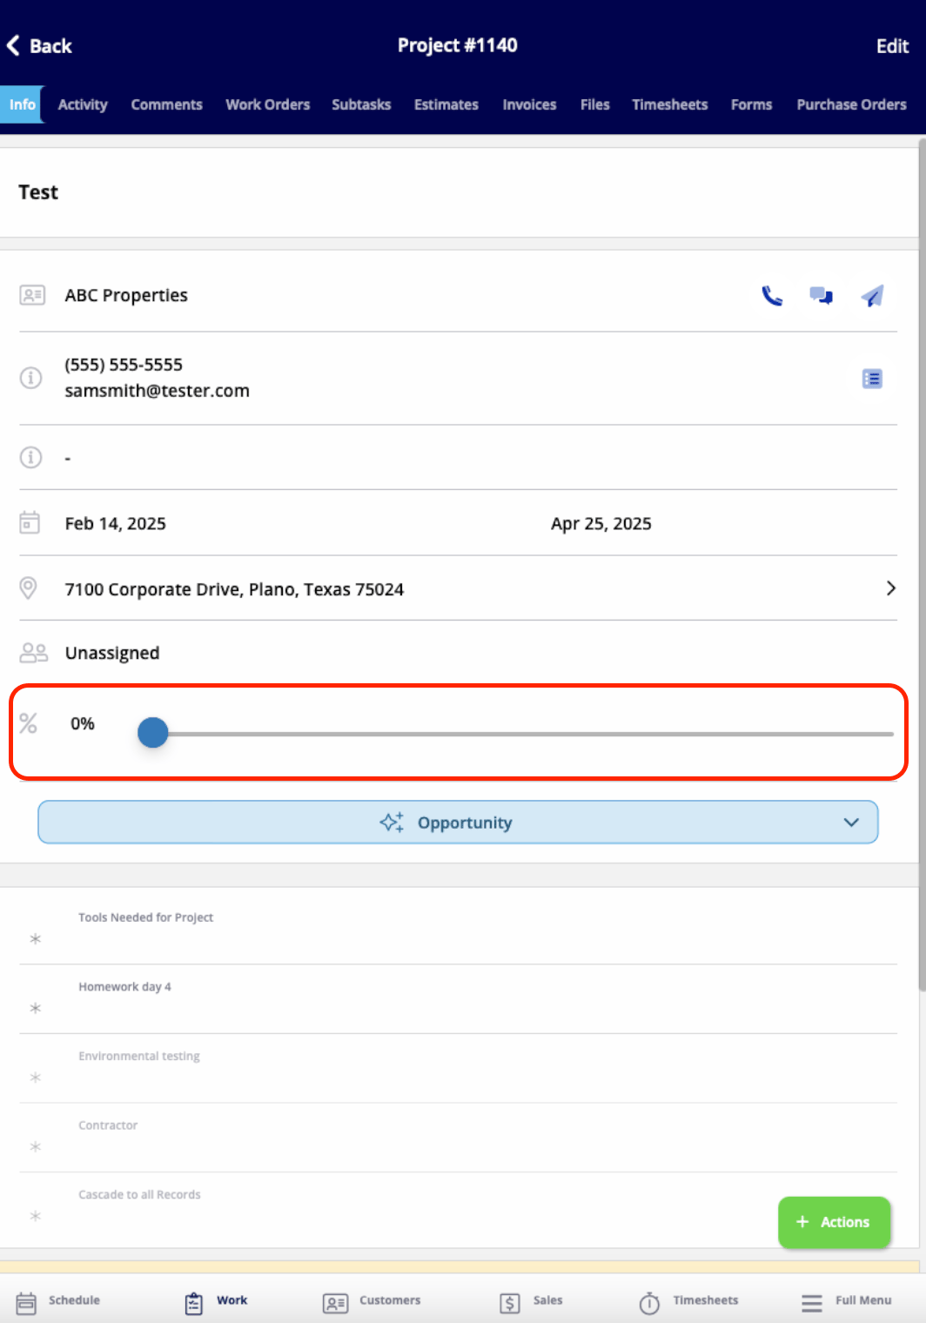
Task: Open the contact details list icon
Action: tap(872, 379)
